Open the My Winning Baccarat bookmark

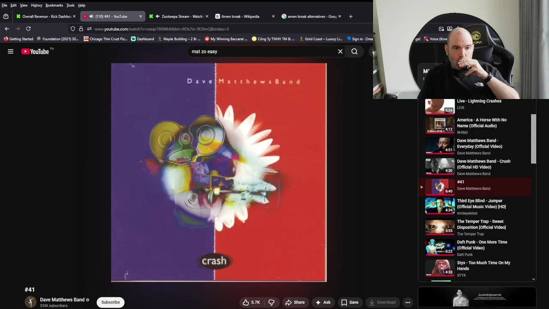(226, 39)
